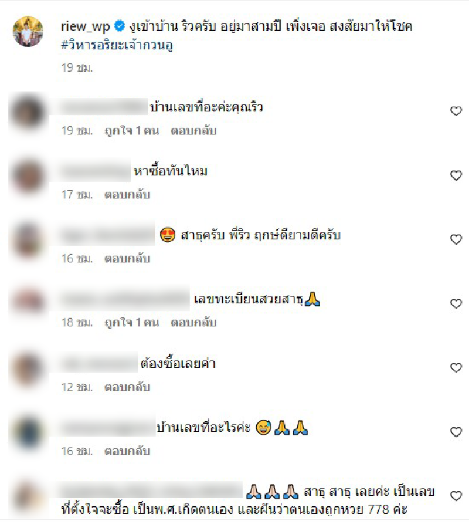Open the riew_wp profile picture

coord(28,31)
